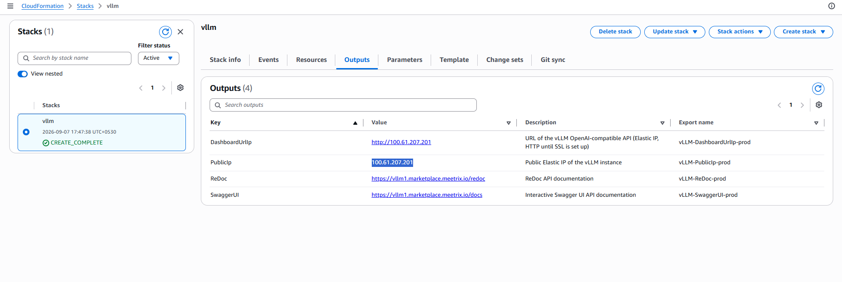Sort outputs by Description column
This screenshot has width=842, height=282.
[662, 123]
